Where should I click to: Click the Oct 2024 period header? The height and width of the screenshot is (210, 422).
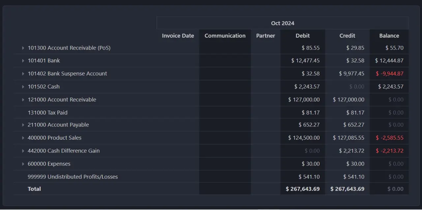[283, 23]
